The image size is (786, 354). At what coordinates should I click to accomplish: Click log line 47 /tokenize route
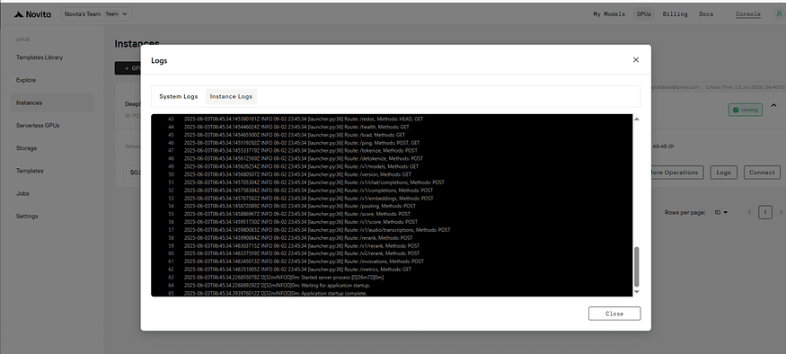(301, 150)
